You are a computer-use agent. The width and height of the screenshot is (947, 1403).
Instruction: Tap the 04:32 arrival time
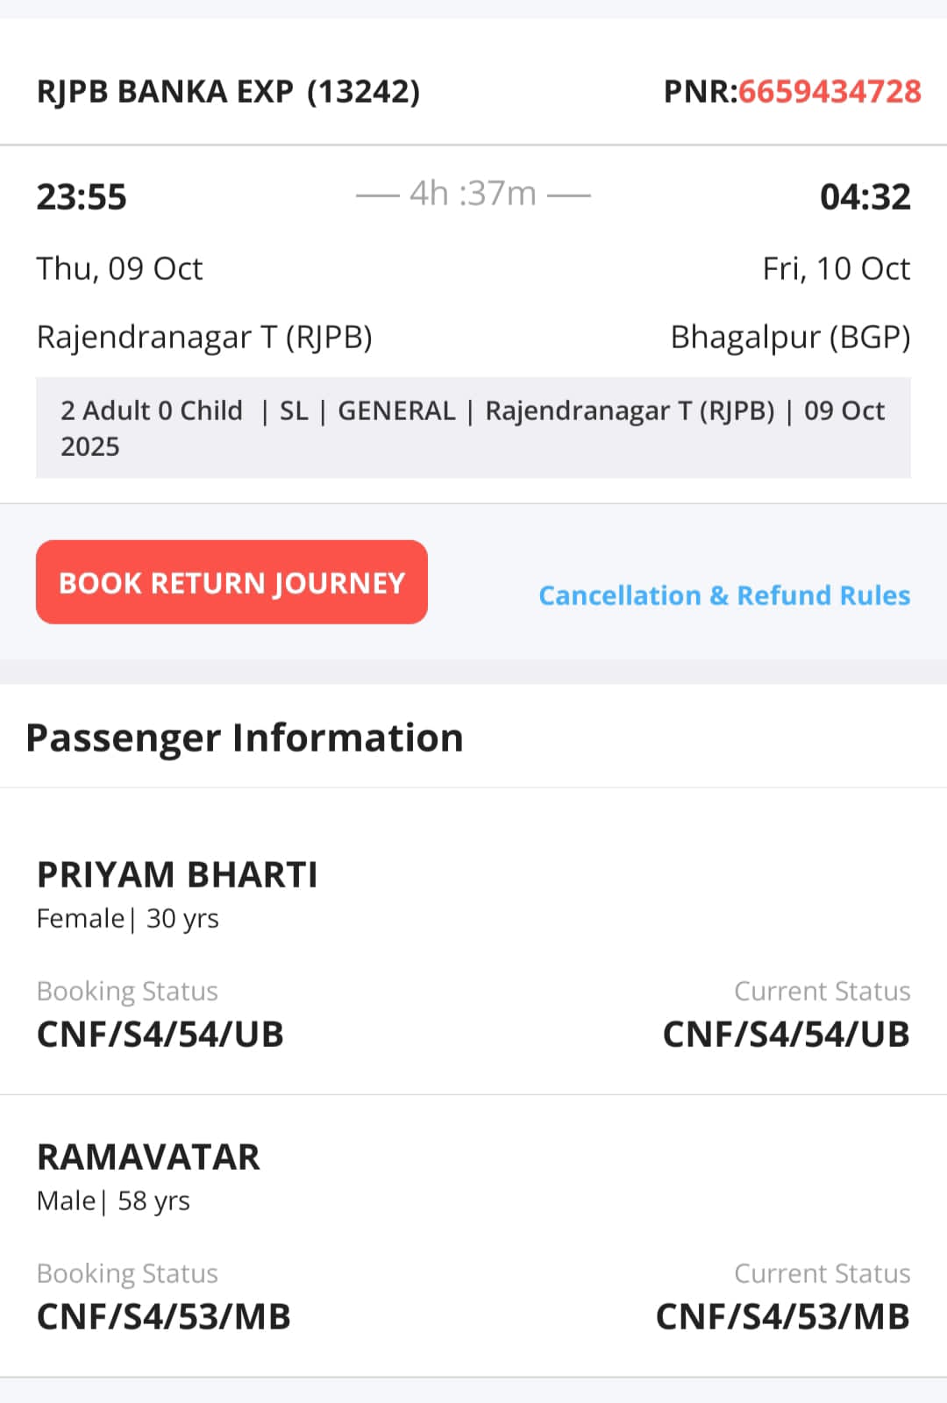865,196
